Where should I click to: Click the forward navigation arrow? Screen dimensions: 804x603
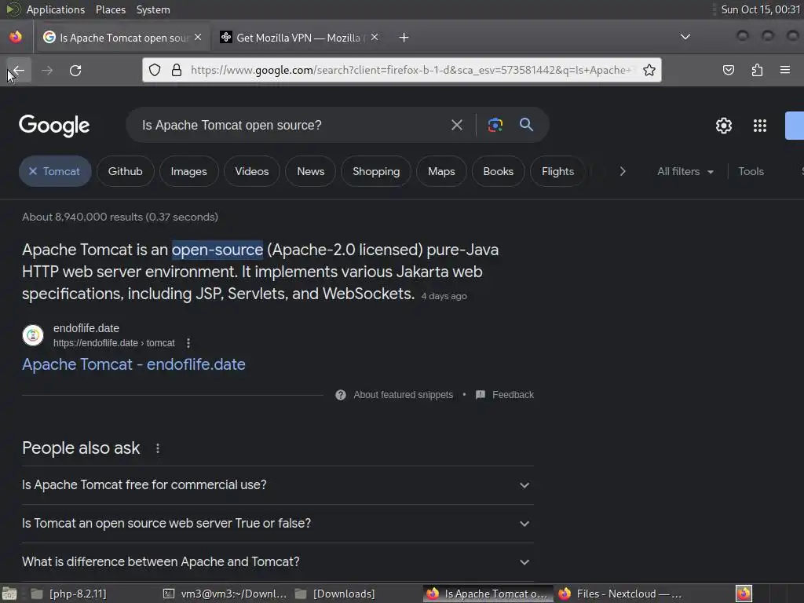point(47,70)
